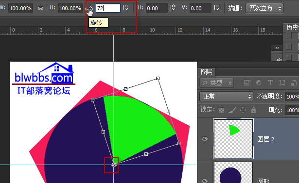299x183 pixels.
Task: Toggle the topmost history state checkbox
Action: tap(288, 35)
